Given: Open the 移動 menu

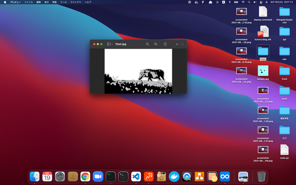Looking at the screenshot, I should point(54,2).
